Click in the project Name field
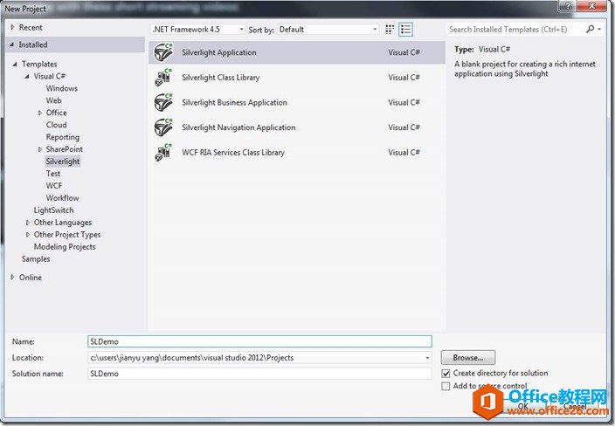This screenshot has height=426, width=615. 259,341
